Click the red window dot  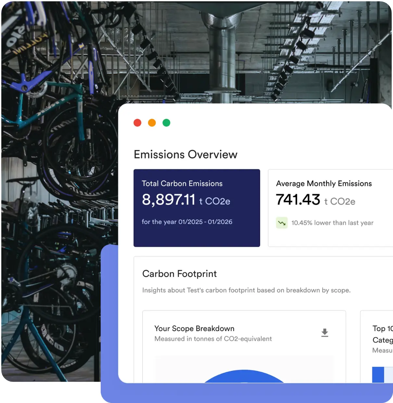click(x=137, y=123)
